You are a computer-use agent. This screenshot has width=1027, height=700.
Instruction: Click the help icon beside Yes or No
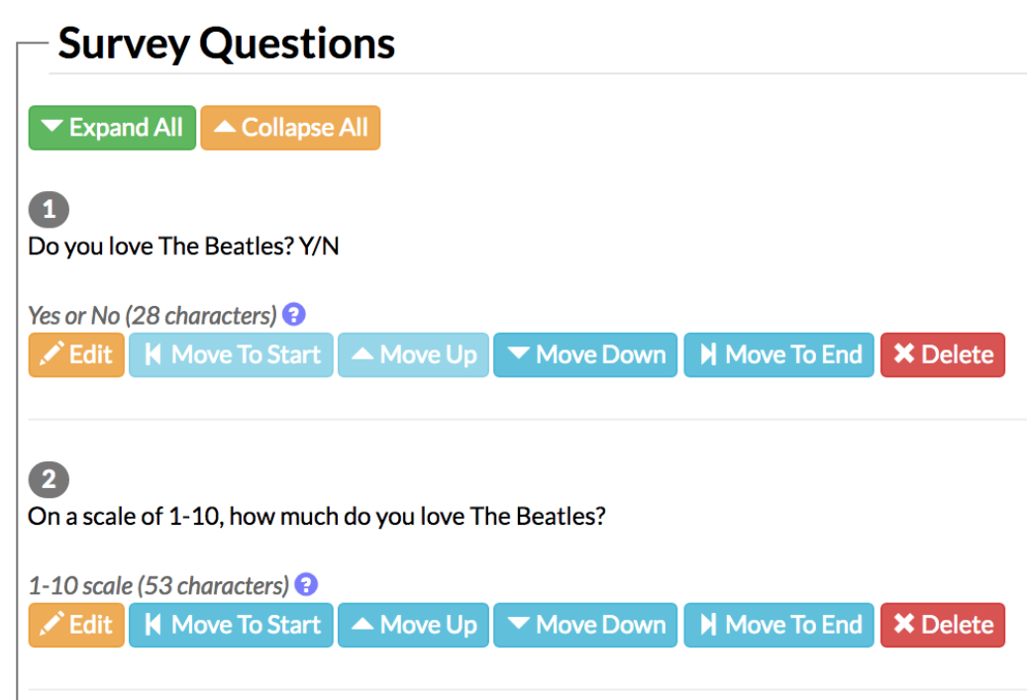pos(293,315)
